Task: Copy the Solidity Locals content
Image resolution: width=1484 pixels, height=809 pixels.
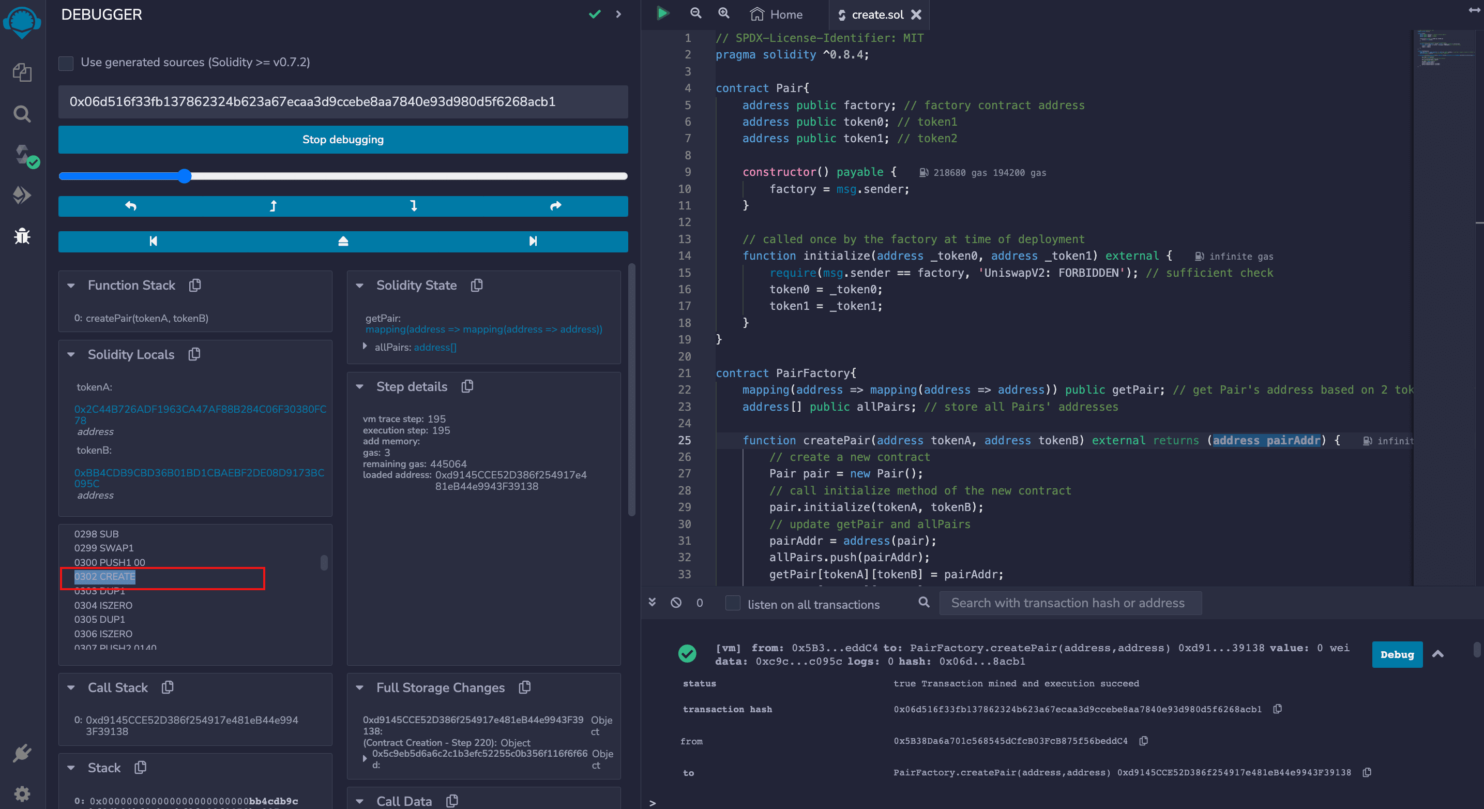Action: (194, 354)
